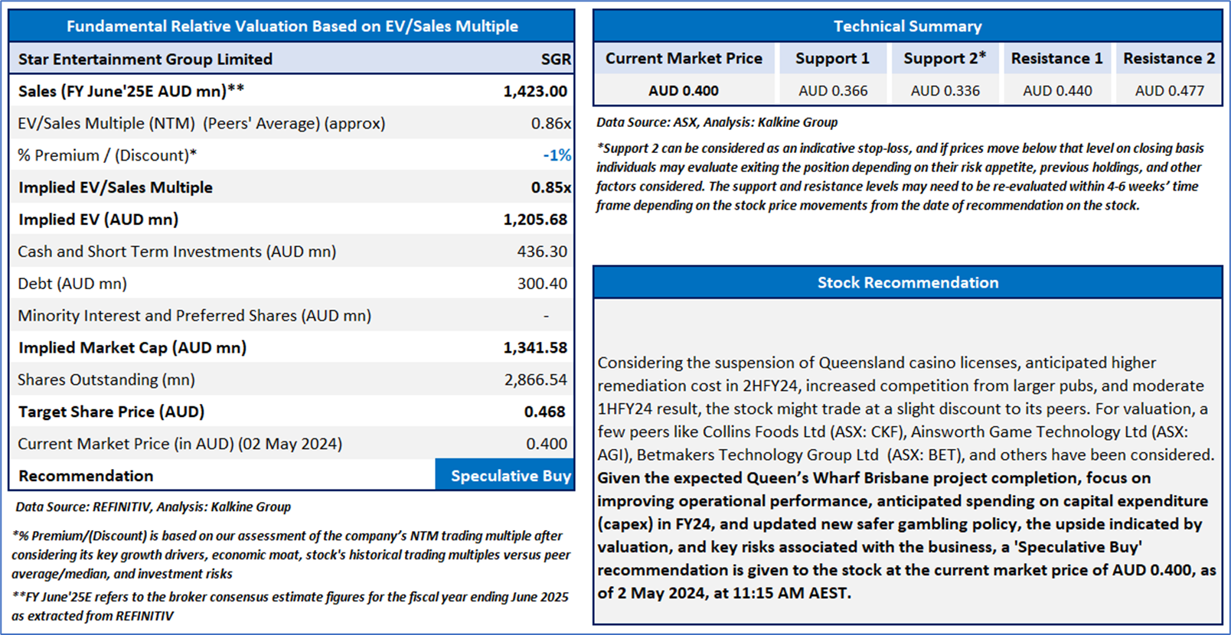This screenshot has width=1231, height=635.
Task: Click 'Cash and Short Term Investments' value 436.30
Action: [542, 252]
